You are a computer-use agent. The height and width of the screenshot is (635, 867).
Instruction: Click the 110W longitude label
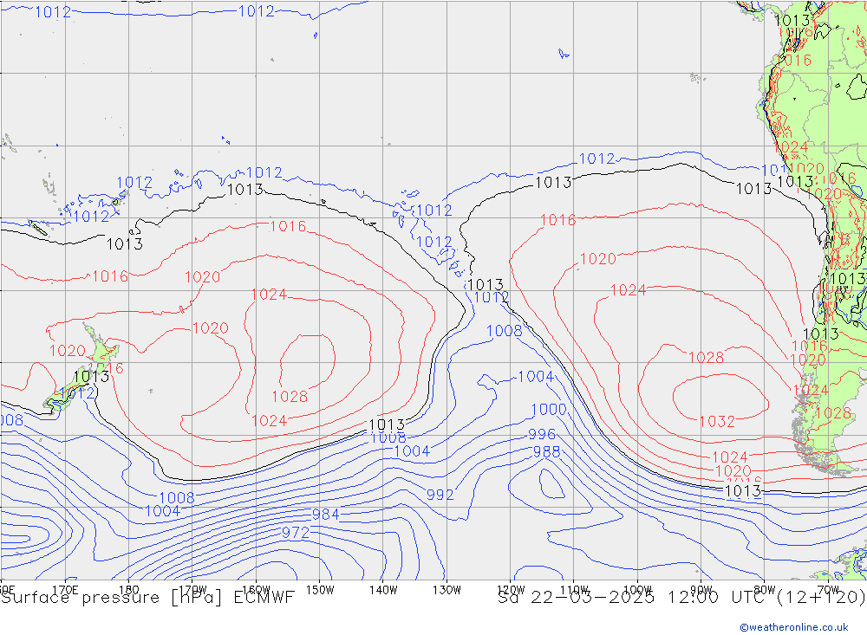point(574,590)
